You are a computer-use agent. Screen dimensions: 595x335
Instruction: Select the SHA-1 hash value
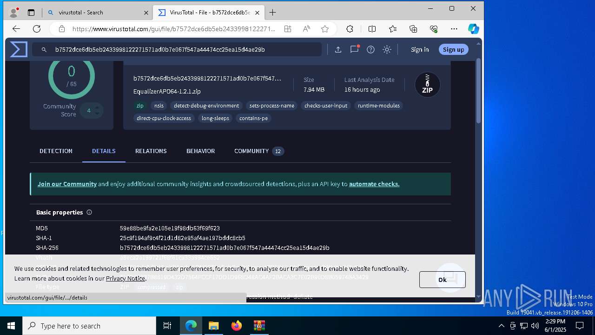click(182, 238)
